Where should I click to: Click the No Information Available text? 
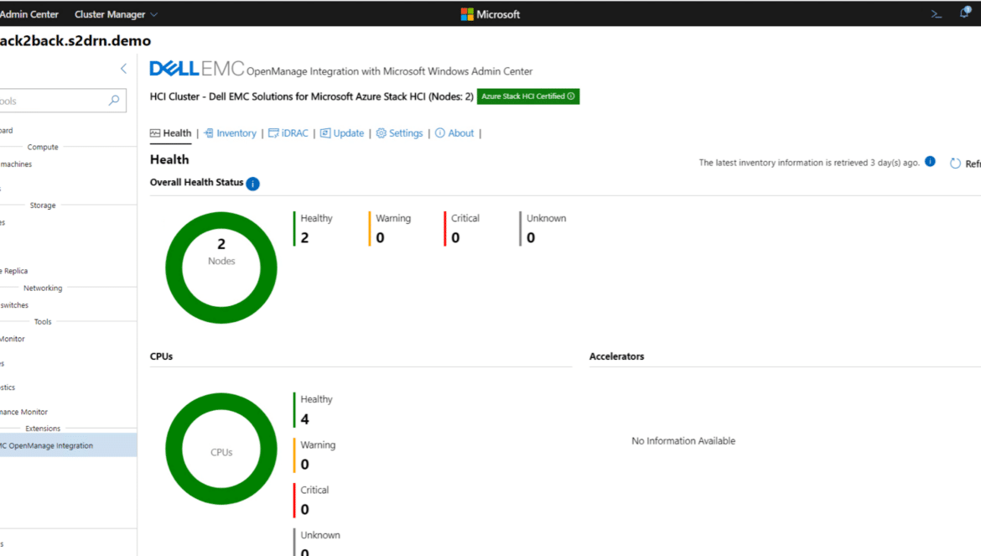[683, 441]
